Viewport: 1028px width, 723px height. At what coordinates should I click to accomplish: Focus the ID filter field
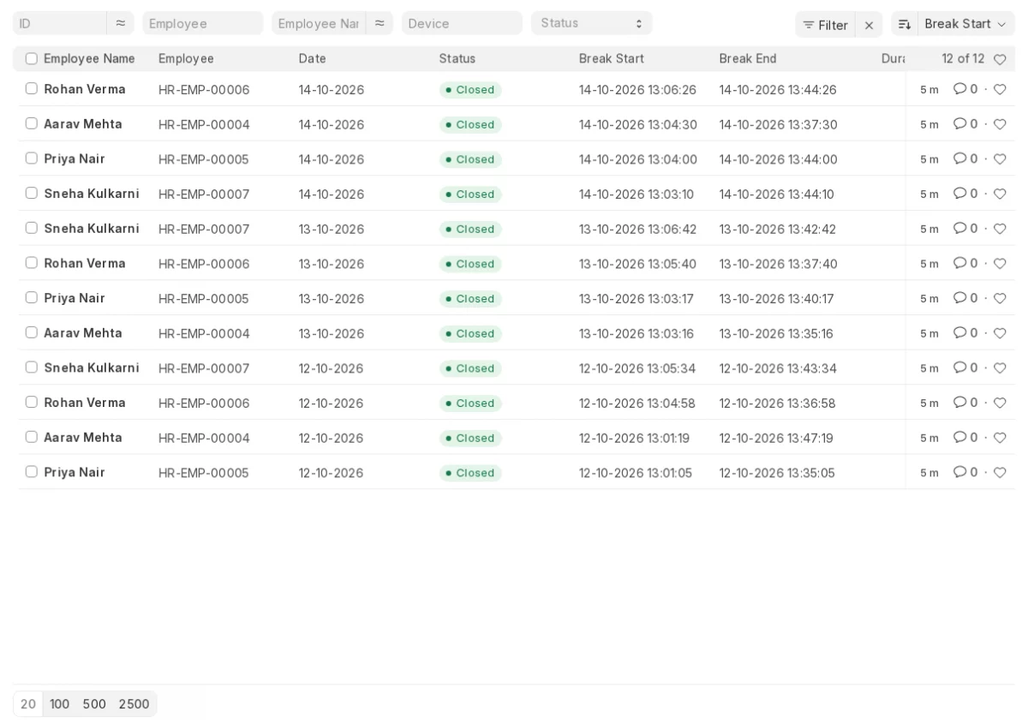(60, 23)
